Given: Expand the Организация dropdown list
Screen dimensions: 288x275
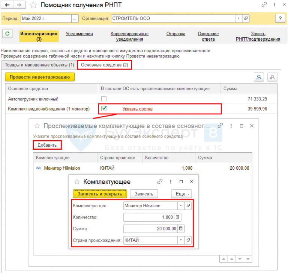Looking at the screenshot, I should pyautogui.click(x=239, y=18).
